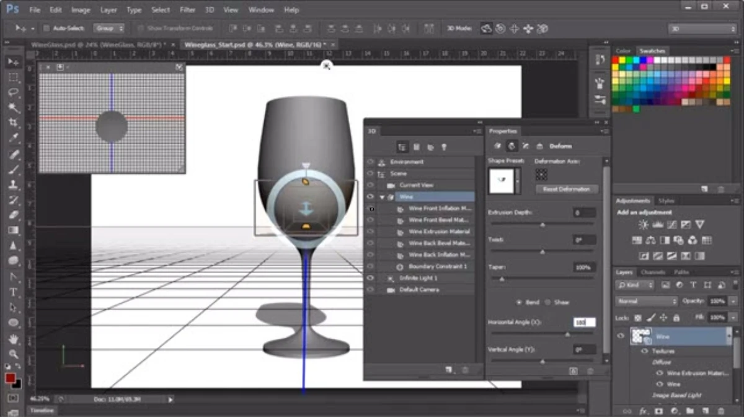Select the Eyedropper tool
Screen dimensions: 744x418
point(13,138)
